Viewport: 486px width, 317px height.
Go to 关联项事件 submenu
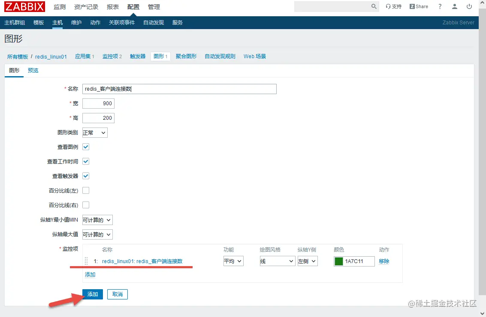click(x=122, y=23)
